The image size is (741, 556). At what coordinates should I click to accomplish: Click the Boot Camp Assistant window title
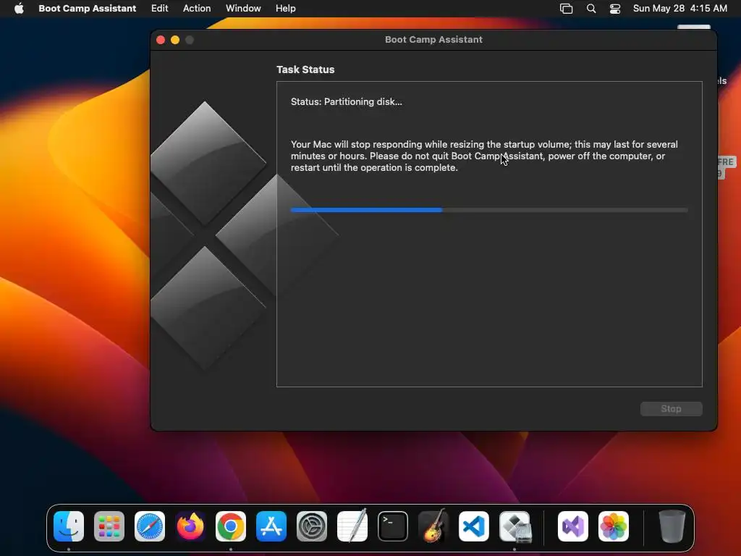[x=434, y=40]
